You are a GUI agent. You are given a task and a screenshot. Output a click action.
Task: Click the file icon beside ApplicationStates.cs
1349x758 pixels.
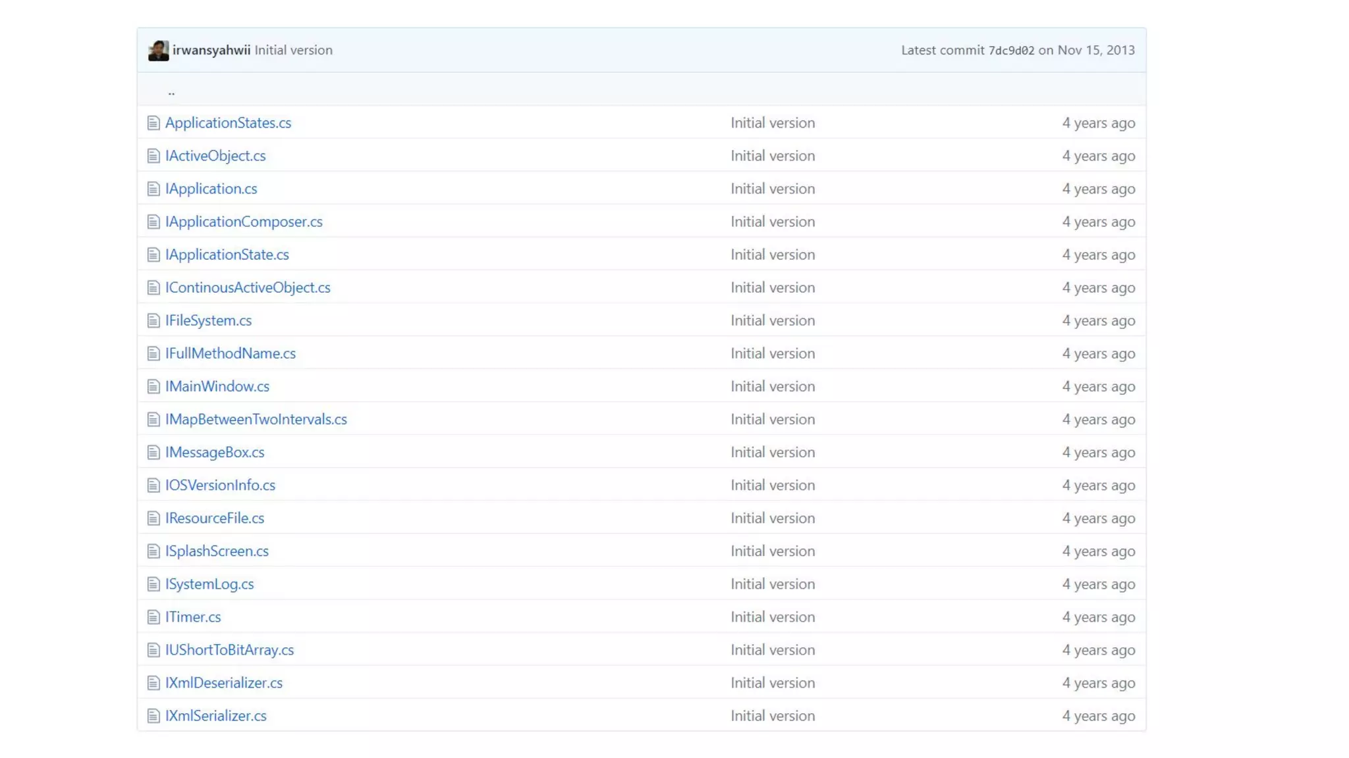point(153,123)
